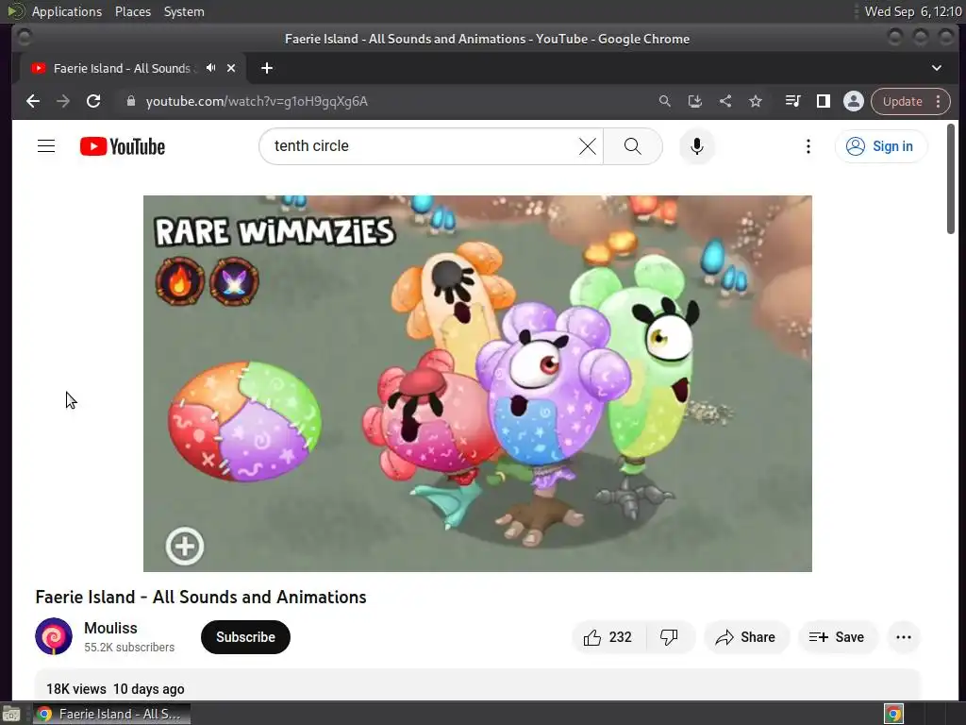Open the Places menu

pos(132,11)
